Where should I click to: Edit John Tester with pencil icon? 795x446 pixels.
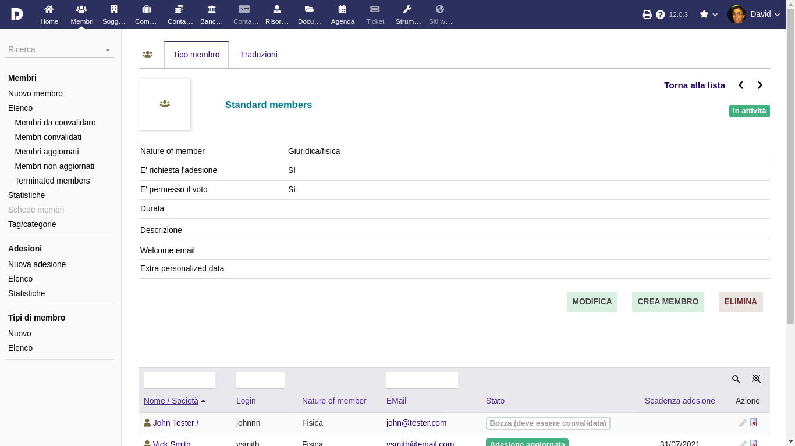pos(743,423)
